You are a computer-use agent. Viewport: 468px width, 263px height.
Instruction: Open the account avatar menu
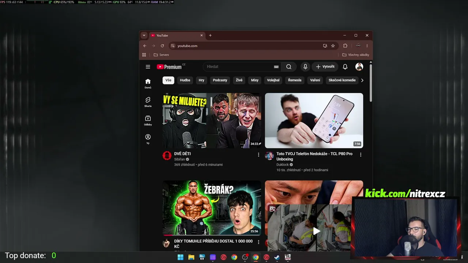click(x=359, y=67)
